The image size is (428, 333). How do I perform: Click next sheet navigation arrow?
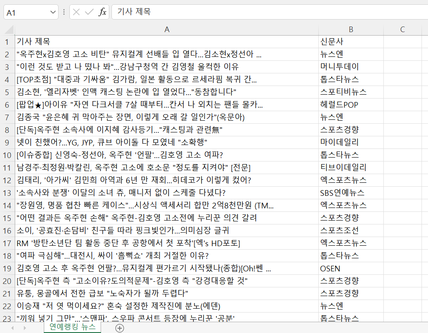point(25,328)
